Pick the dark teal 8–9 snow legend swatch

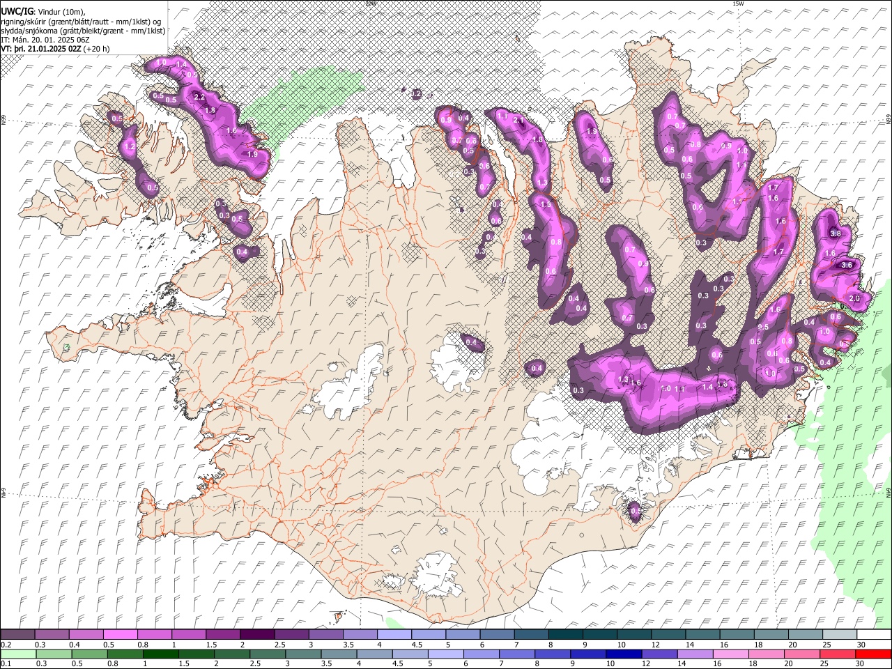(566, 635)
